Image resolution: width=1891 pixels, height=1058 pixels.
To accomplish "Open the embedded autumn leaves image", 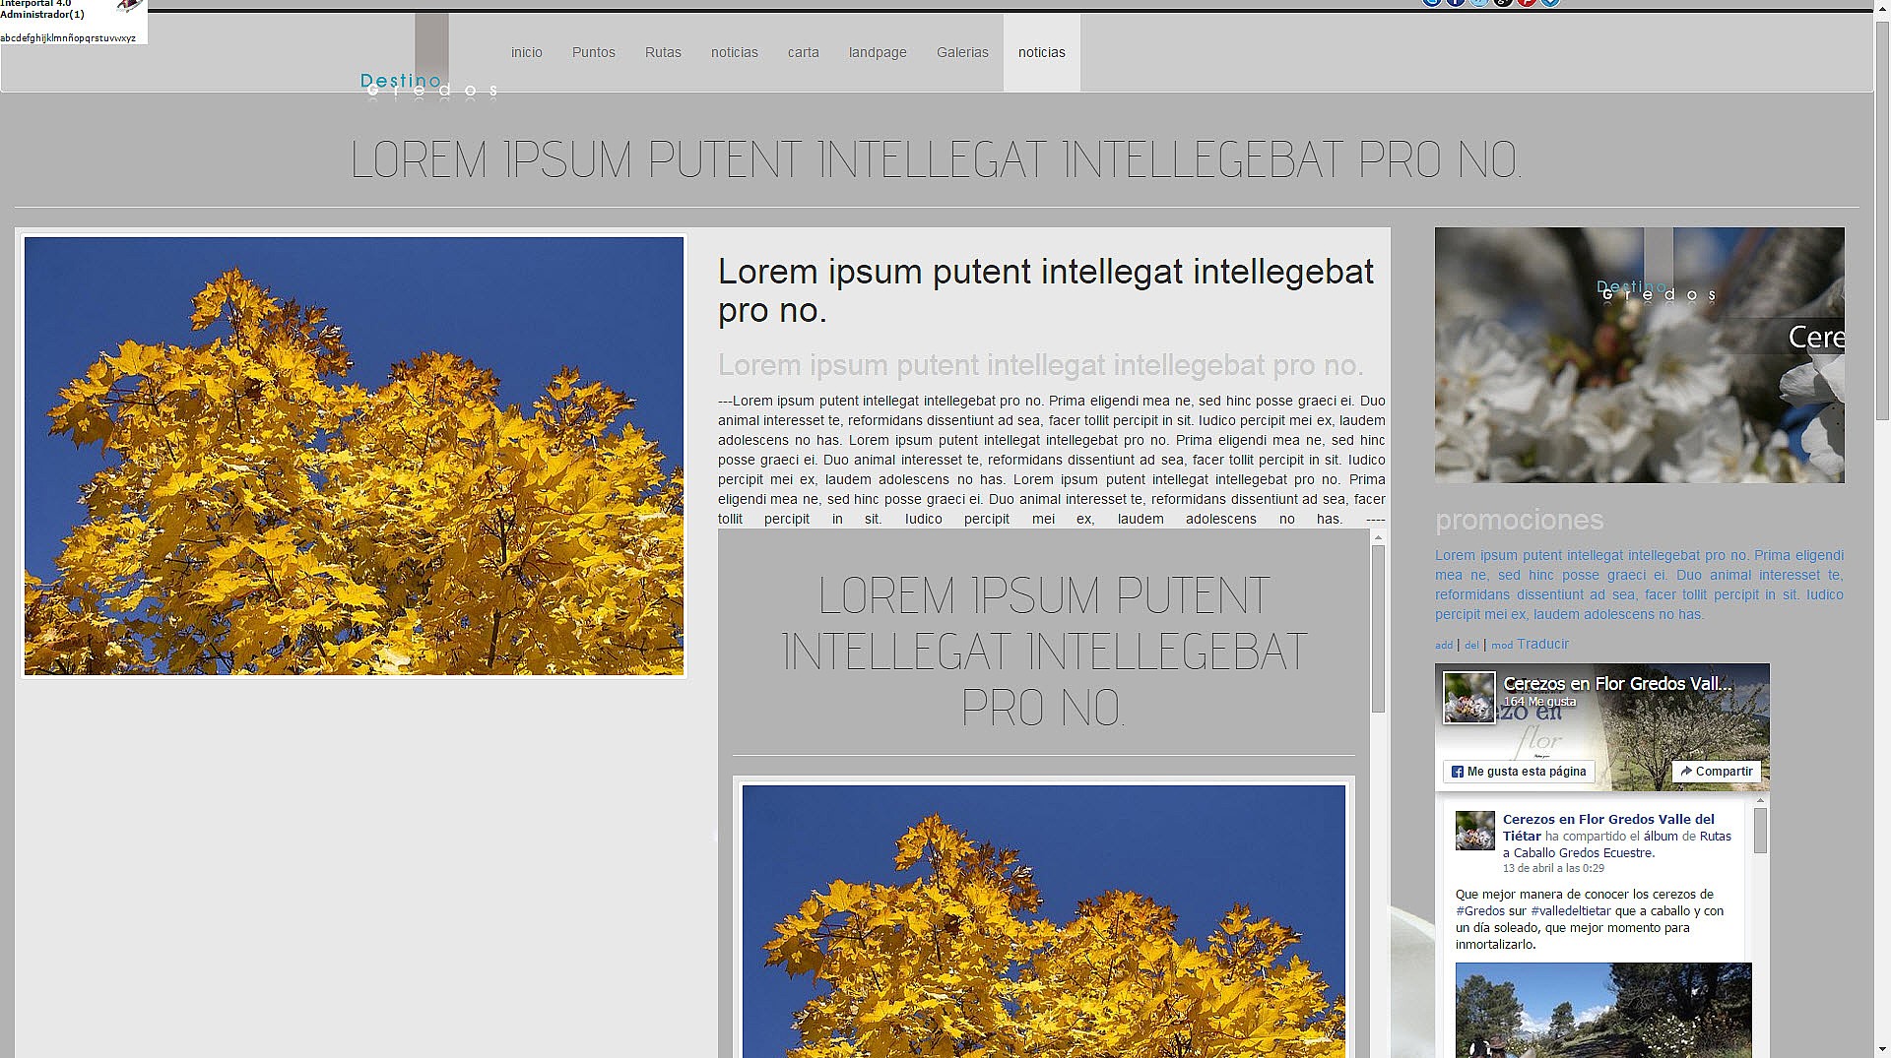I will click(1043, 921).
